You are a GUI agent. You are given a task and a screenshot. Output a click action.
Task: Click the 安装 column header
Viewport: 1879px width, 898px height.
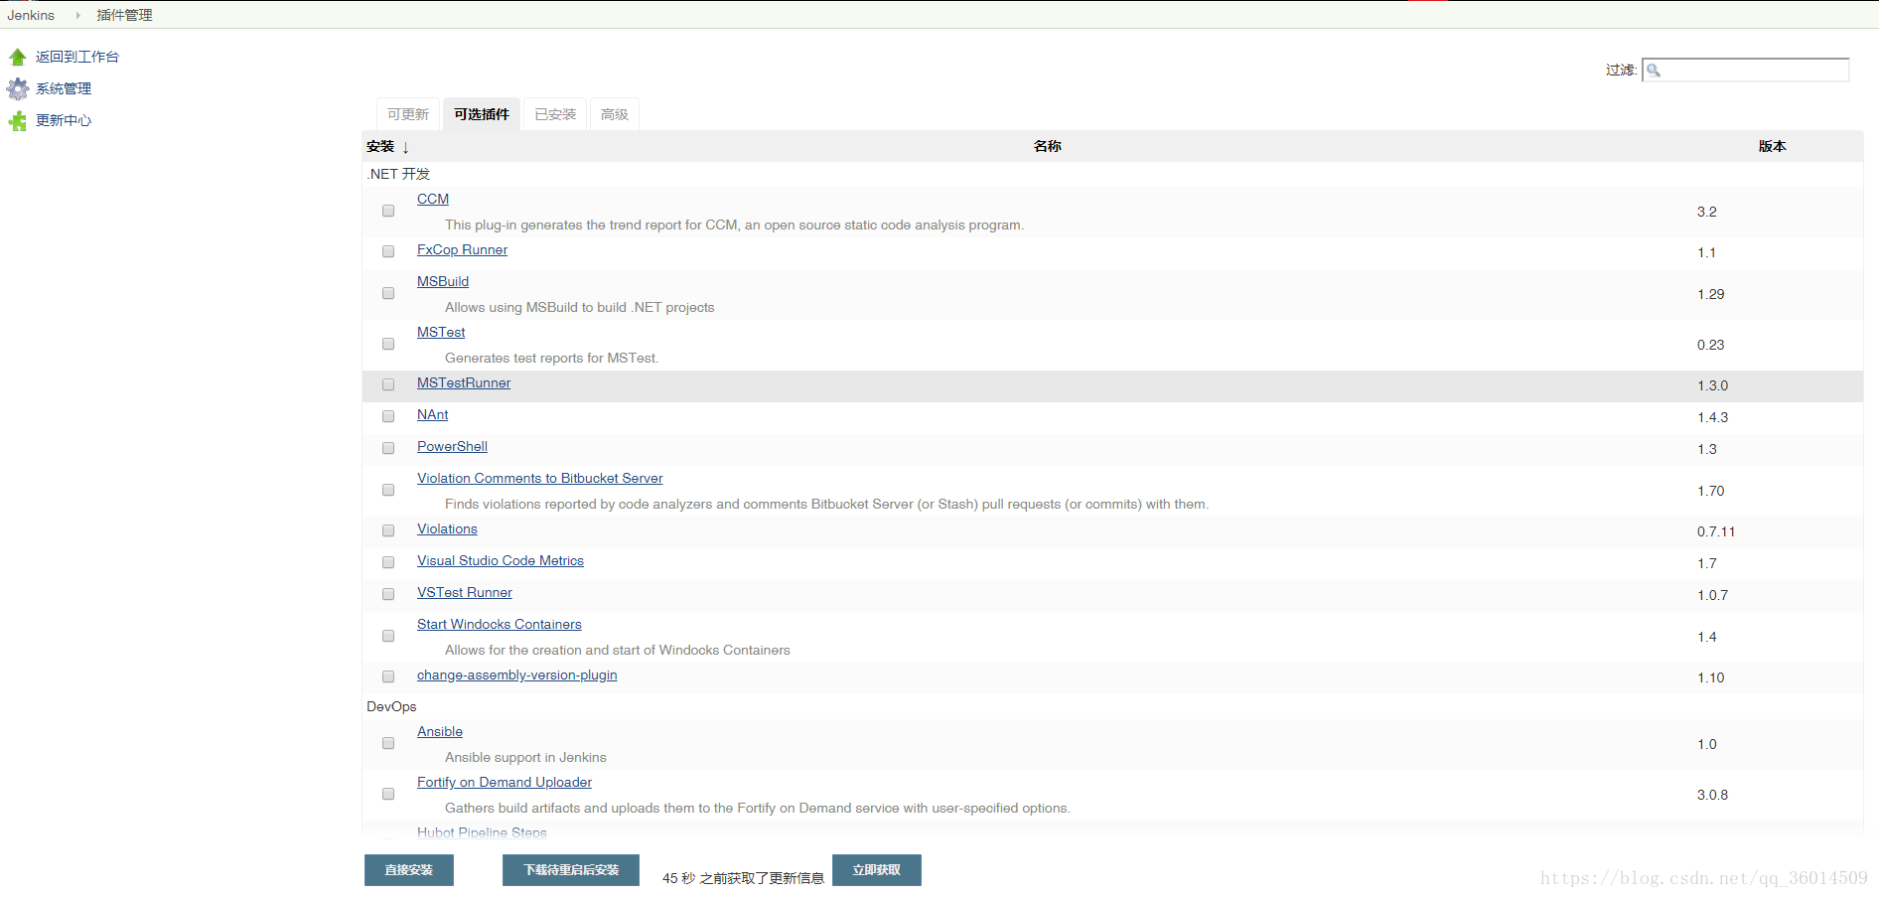(380, 146)
